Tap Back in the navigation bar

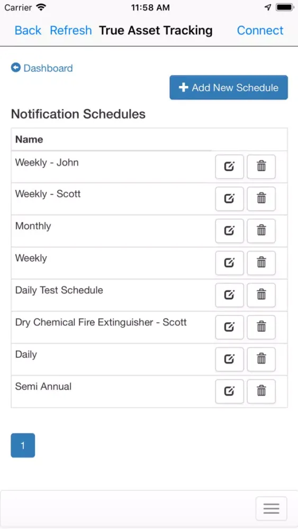28,30
